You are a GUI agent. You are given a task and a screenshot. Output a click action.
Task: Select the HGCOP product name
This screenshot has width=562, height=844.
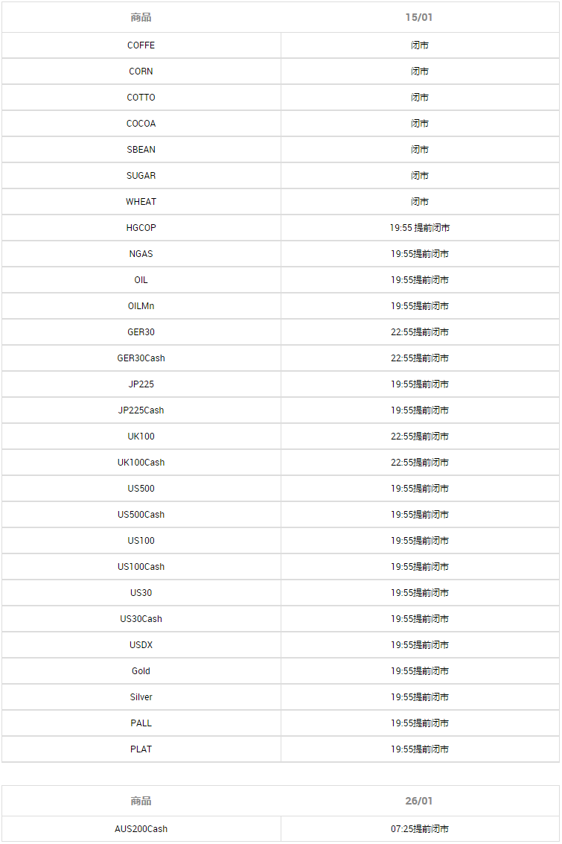pos(141,228)
